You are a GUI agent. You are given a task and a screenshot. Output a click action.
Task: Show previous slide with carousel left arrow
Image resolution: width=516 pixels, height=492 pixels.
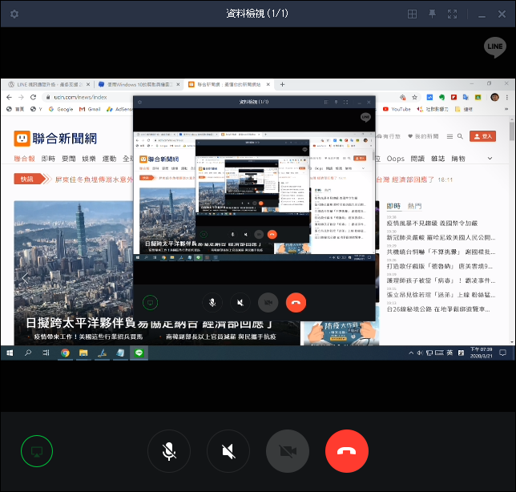[x=25, y=278]
